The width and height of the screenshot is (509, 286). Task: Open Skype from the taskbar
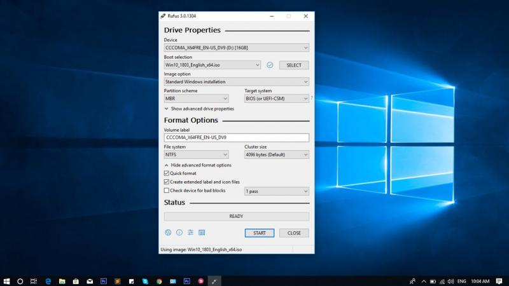coord(145,280)
